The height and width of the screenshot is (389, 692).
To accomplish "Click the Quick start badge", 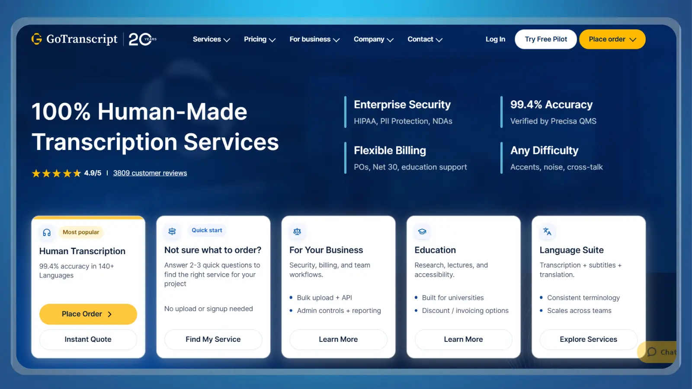I will [x=207, y=230].
